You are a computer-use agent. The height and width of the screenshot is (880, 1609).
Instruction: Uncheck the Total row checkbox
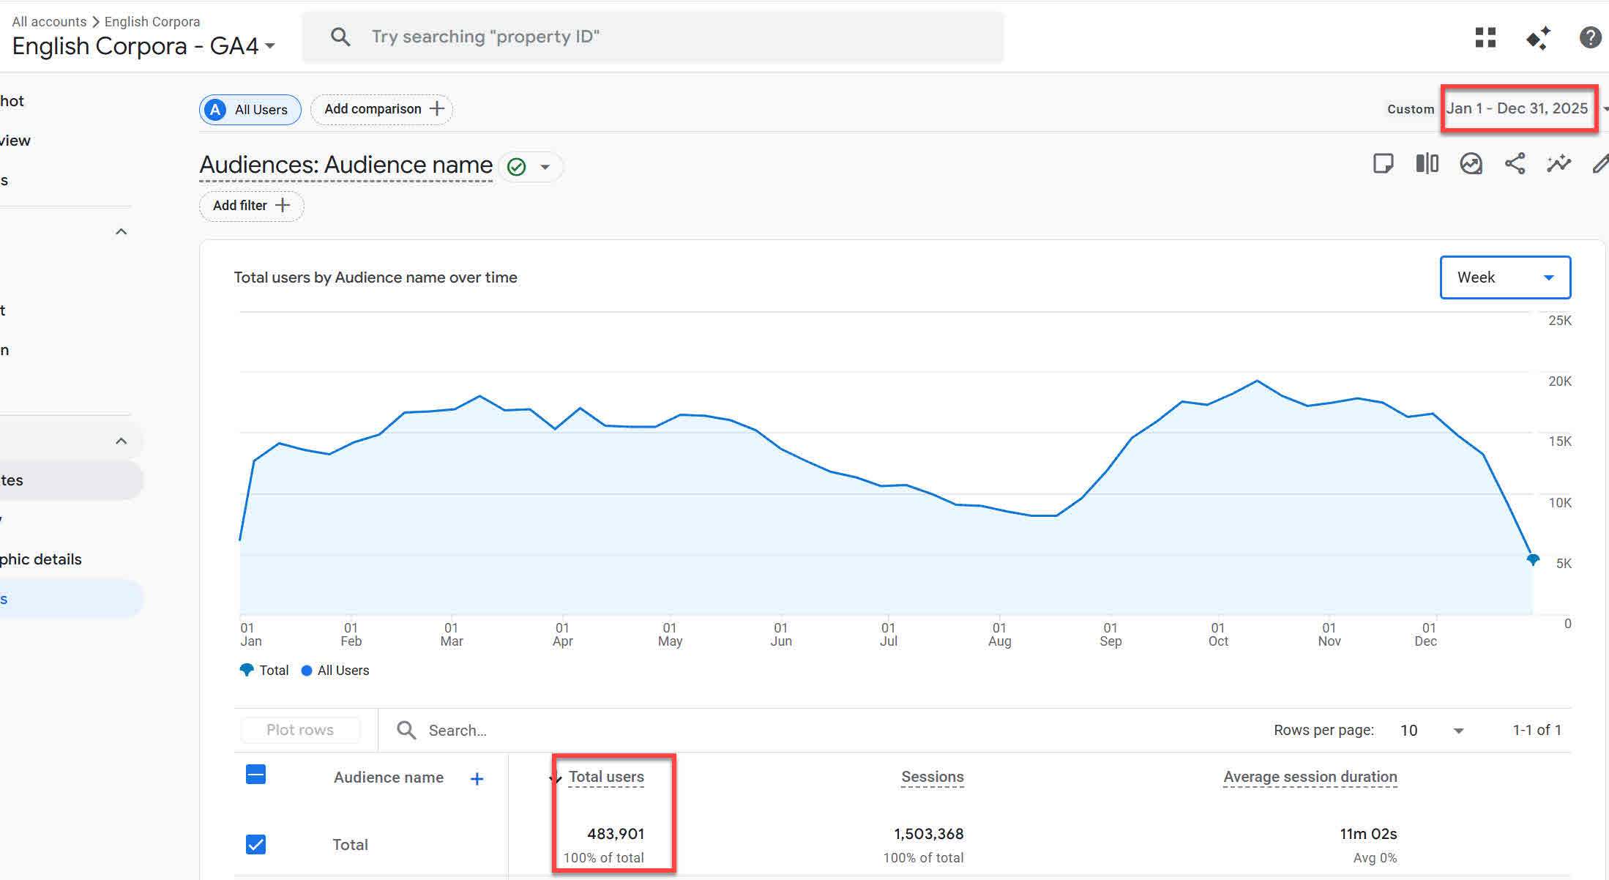255,844
